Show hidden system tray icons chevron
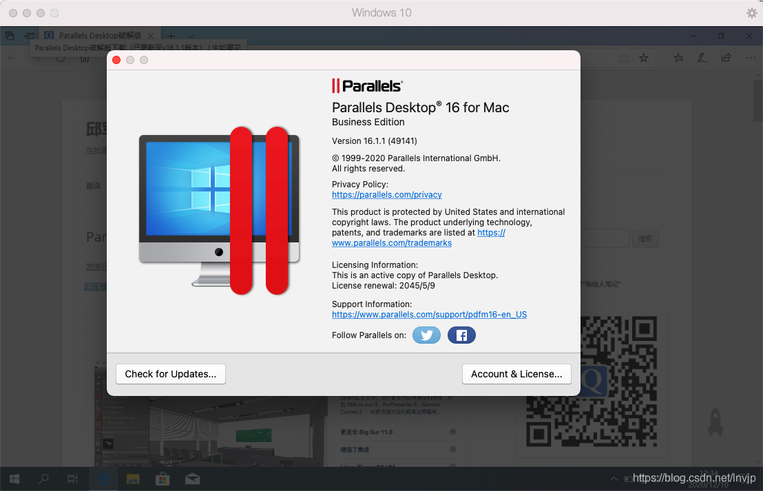 point(614,479)
